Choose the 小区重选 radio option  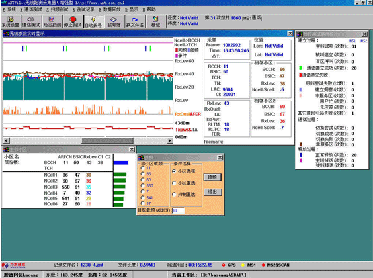tap(174, 183)
